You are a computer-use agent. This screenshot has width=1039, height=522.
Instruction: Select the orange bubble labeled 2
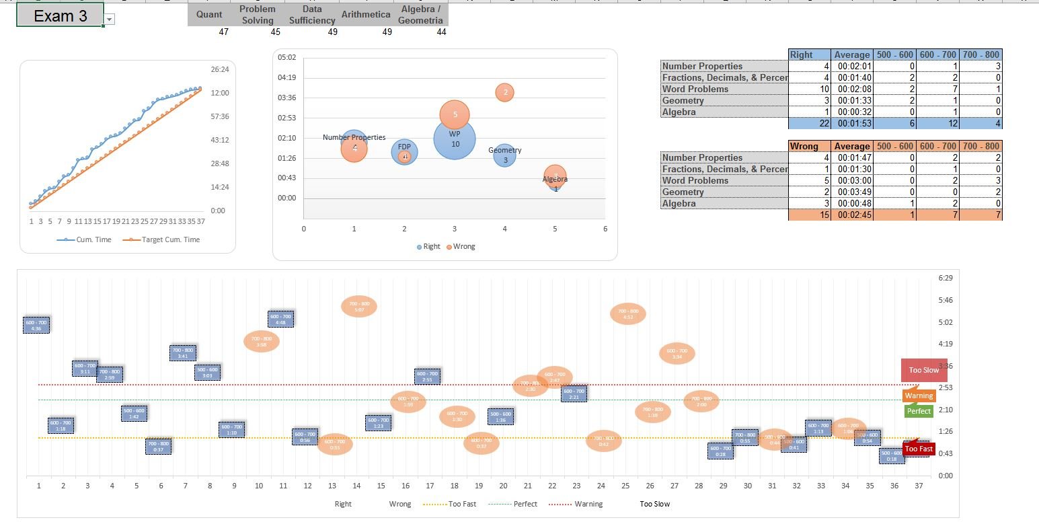pyautogui.click(x=505, y=92)
